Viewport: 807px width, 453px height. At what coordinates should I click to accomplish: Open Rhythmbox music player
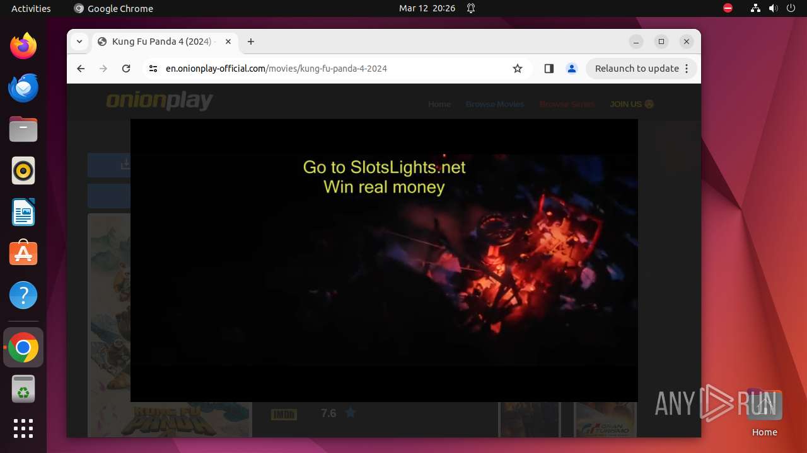[x=23, y=171]
